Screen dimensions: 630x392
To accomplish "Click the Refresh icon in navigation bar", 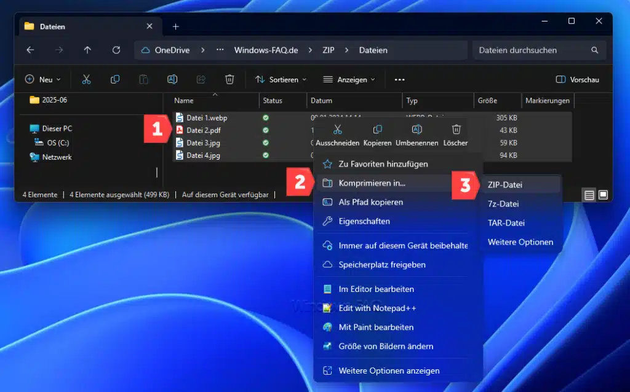I will coord(116,50).
